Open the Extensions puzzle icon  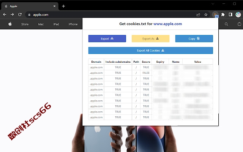(x=223, y=14)
